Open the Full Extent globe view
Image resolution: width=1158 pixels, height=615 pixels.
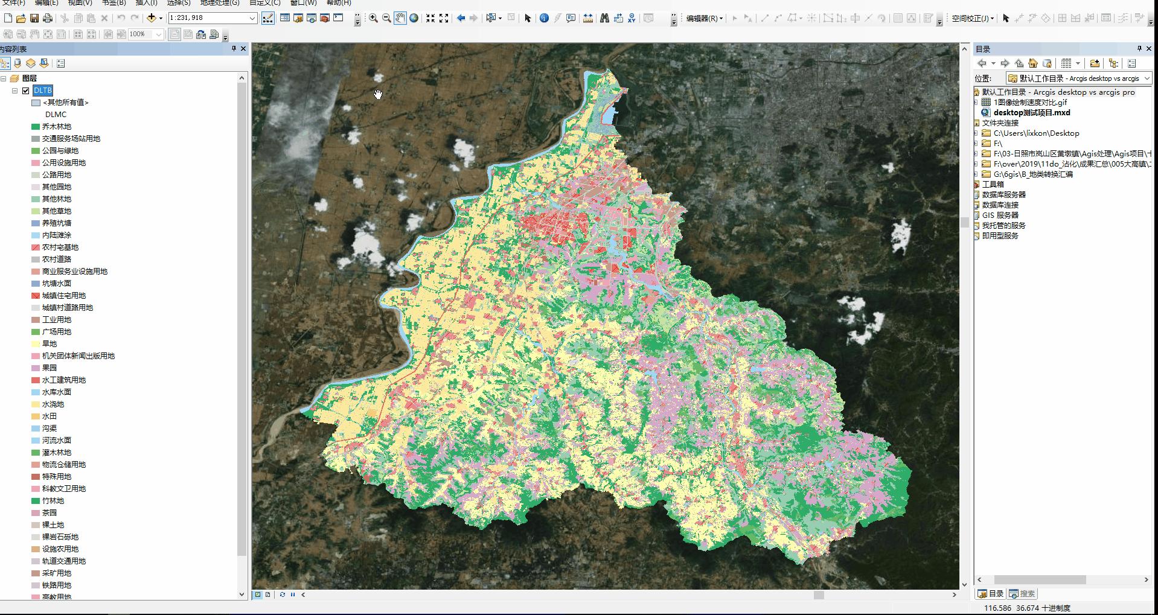pyautogui.click(x=414, y=18)
